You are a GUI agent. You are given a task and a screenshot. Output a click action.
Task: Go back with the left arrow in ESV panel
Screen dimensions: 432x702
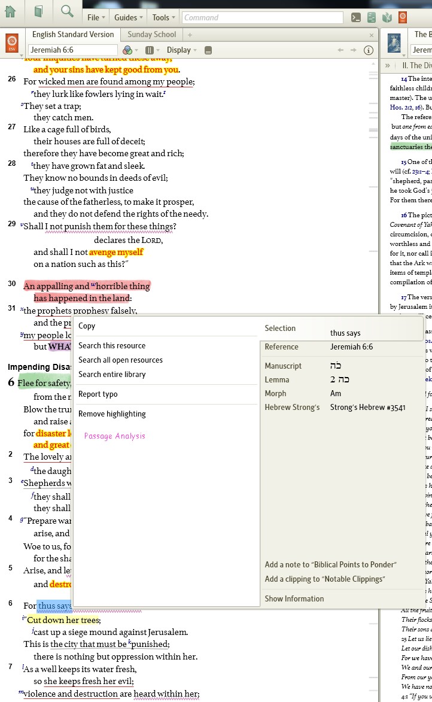click(x=340, y=50)
